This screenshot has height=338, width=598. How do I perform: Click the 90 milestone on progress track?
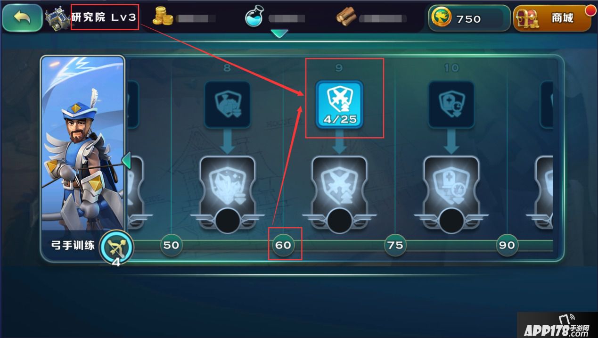pos(507,245)
